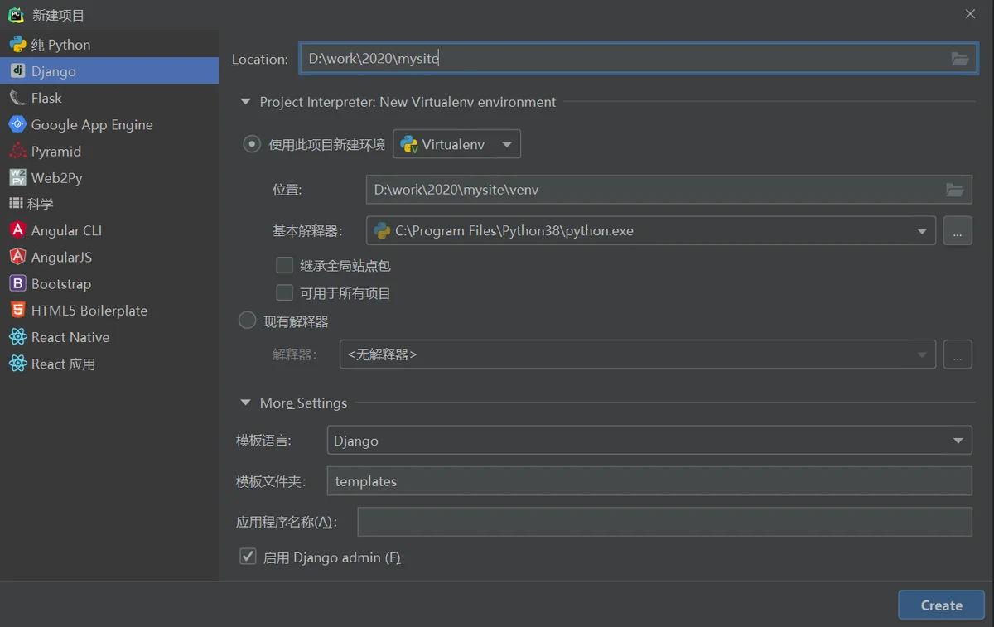Select AngularJS project type
Viewport: 994px width, 627px height.
[109, 257]
